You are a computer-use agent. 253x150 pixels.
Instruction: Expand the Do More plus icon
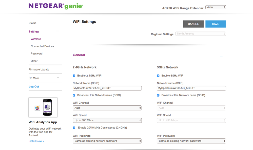(x=58, y=78)
